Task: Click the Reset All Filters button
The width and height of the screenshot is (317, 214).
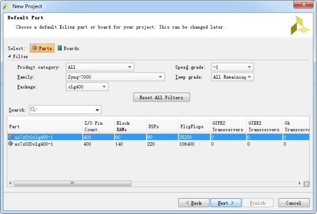Action: 161,97
